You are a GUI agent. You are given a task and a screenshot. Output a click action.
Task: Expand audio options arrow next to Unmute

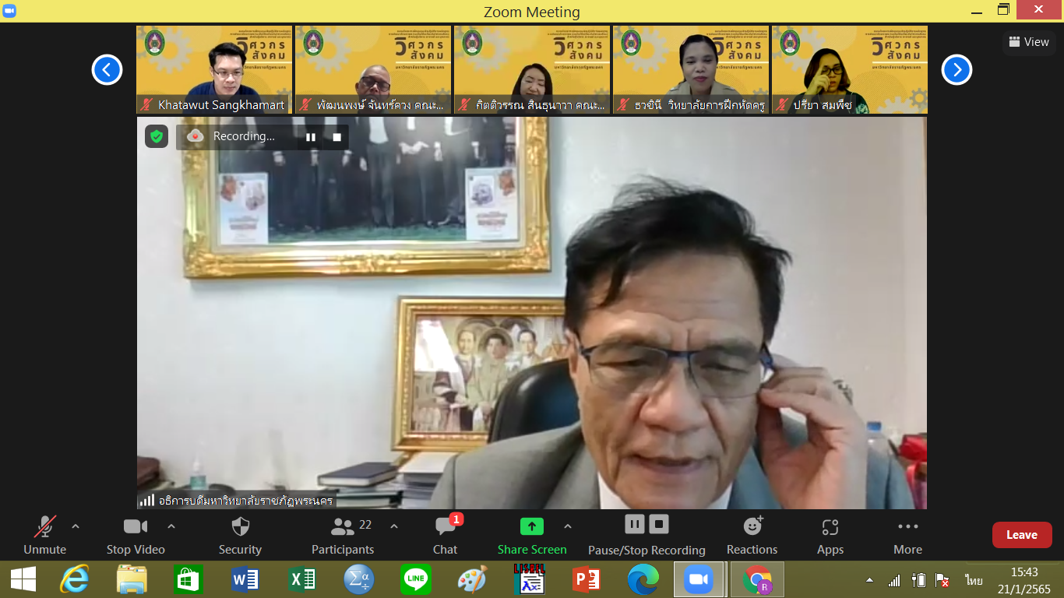point(76,527)
